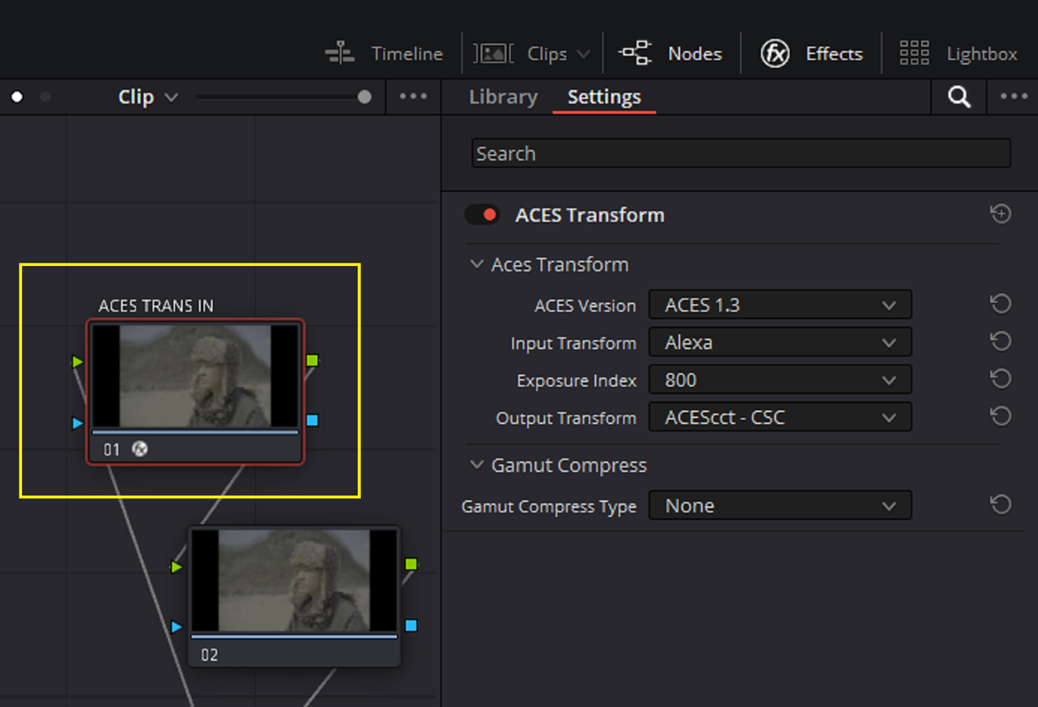Open the Lightbox view
Screen dimensions: 1038x707
pos(958,54)
